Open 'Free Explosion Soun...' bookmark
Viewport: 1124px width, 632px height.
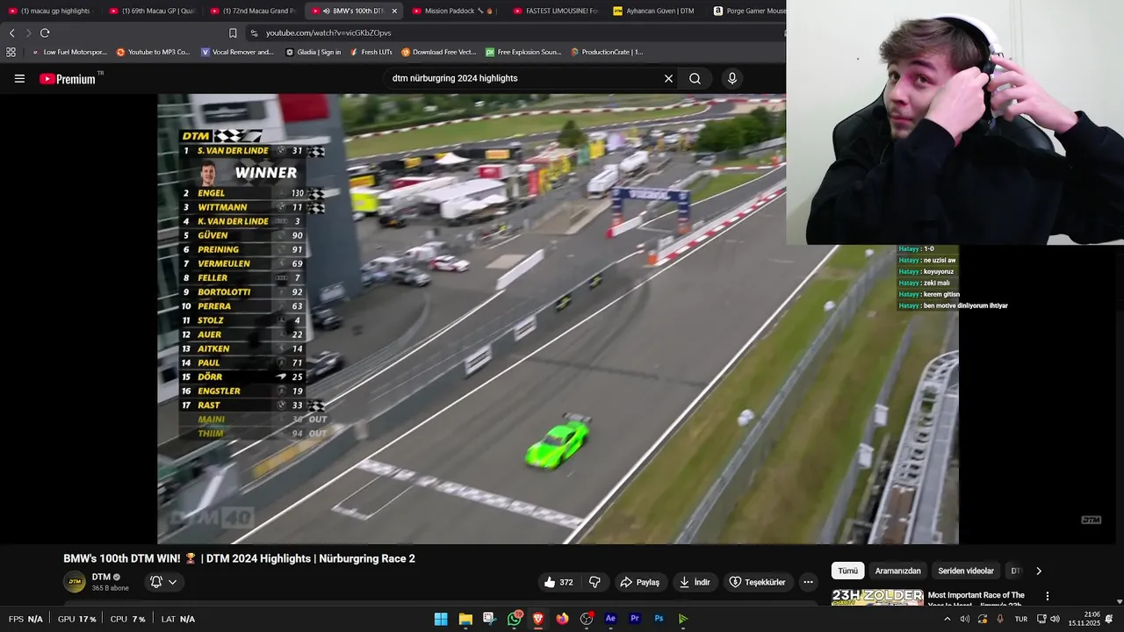pyautogui.click(x=523, y=52)
